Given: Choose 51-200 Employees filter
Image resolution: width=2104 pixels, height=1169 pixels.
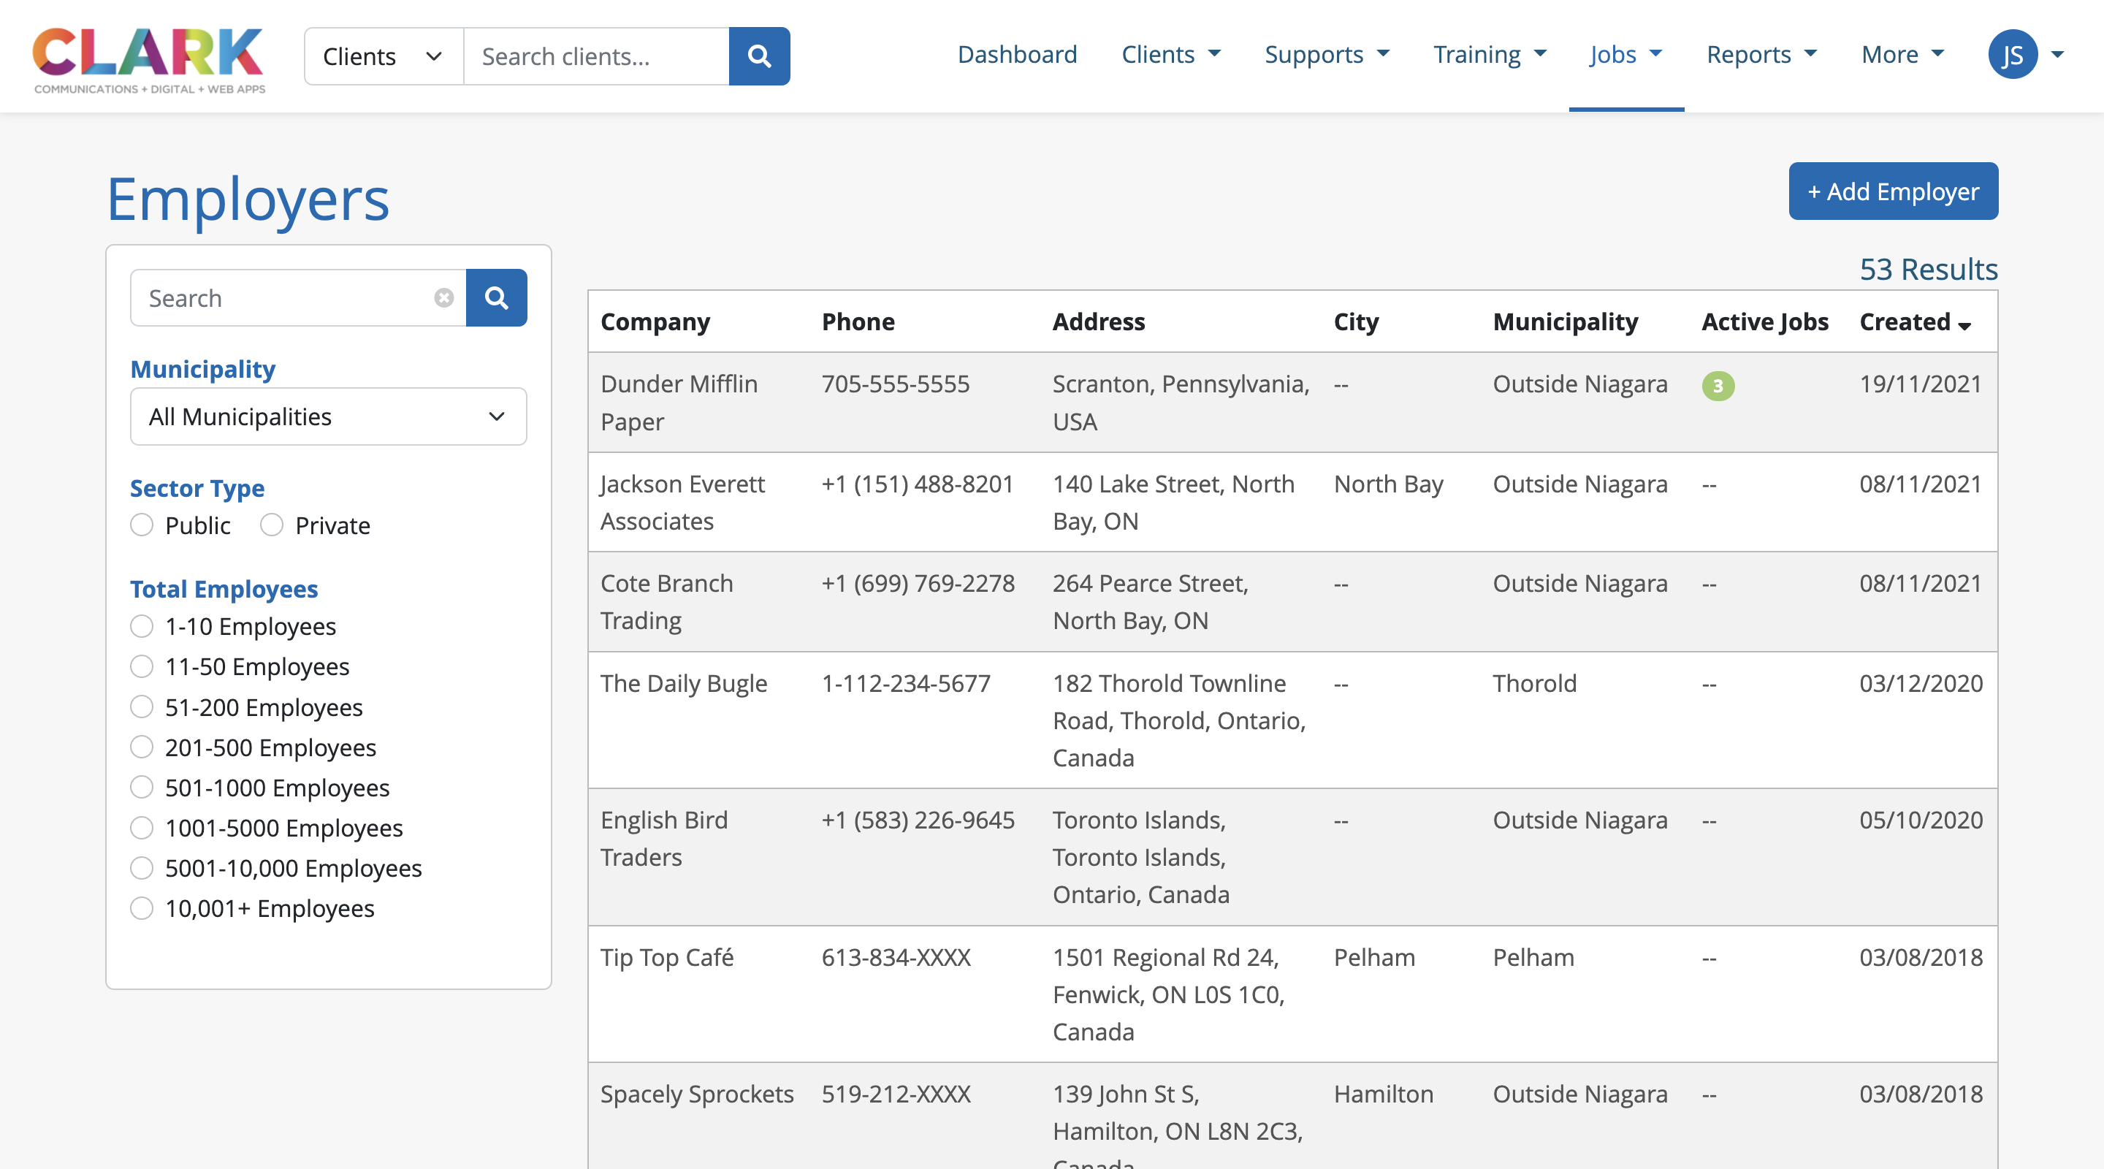Looking at the screenshot, I should tap(142, 707).
